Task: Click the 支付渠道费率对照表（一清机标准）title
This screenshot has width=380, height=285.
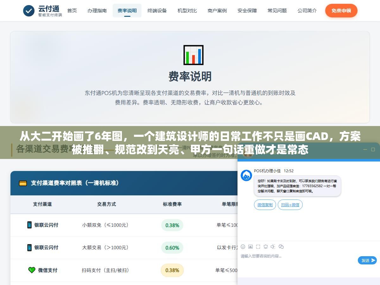Action: tap(75, 183)
